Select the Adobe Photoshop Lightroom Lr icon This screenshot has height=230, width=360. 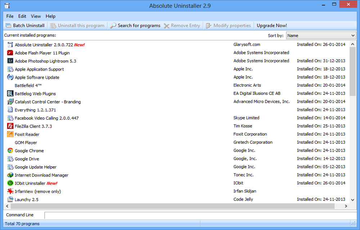pos(10,61)
